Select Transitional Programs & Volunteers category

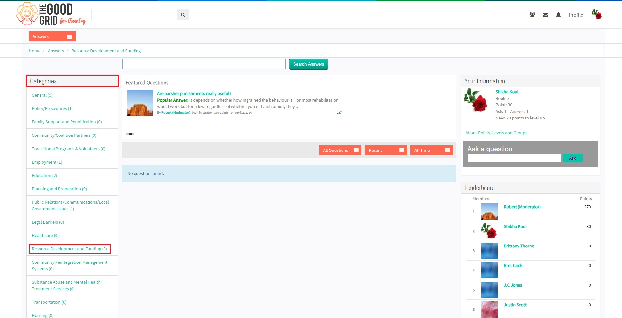pos(69,149)
